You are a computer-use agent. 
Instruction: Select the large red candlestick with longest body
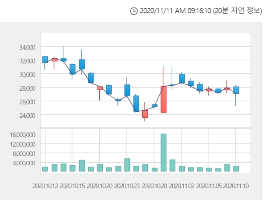163,100
